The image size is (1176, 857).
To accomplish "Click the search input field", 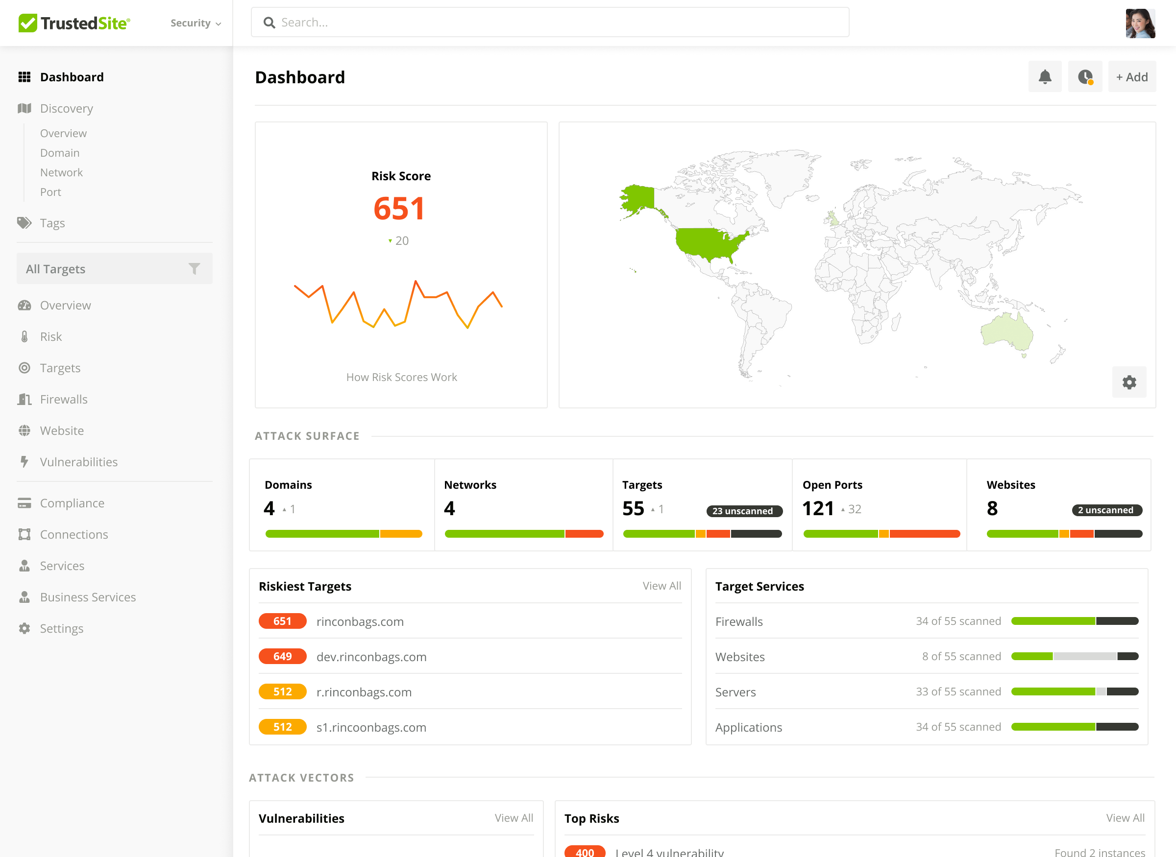I will [x=550, y=23].
